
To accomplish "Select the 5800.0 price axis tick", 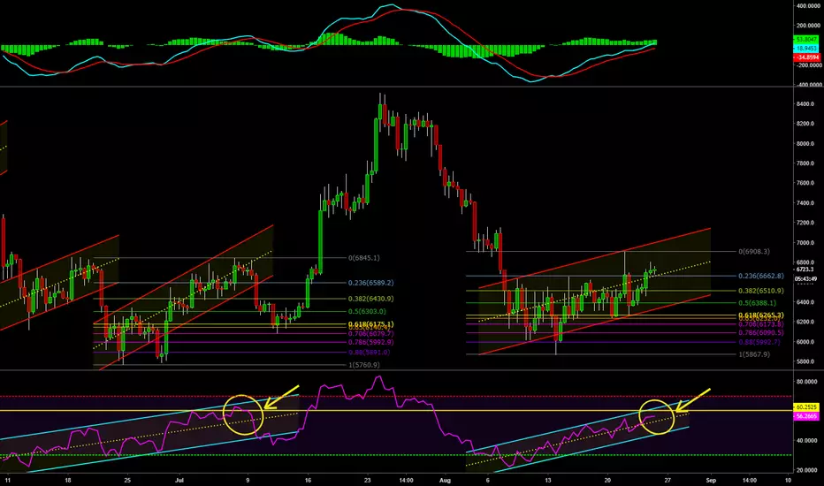I will (805, 361).
